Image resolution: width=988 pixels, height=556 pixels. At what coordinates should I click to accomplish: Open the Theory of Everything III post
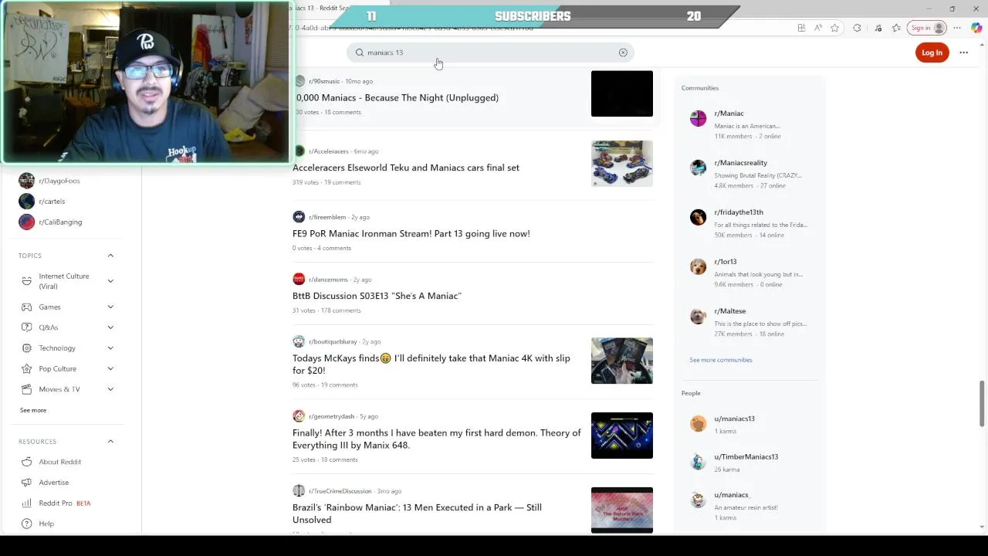(x=437, y=439)
